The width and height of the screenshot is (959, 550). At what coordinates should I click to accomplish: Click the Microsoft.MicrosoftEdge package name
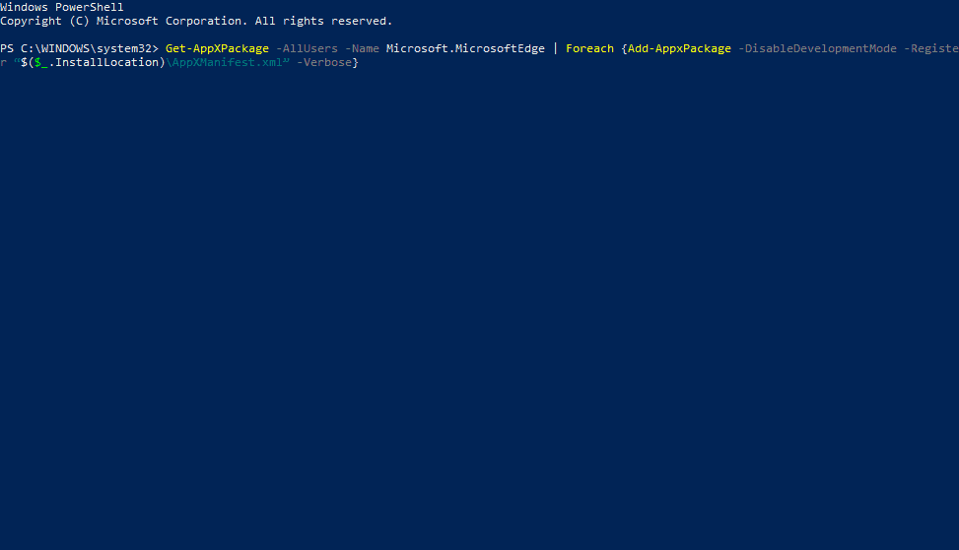click(x=465, y=48)
